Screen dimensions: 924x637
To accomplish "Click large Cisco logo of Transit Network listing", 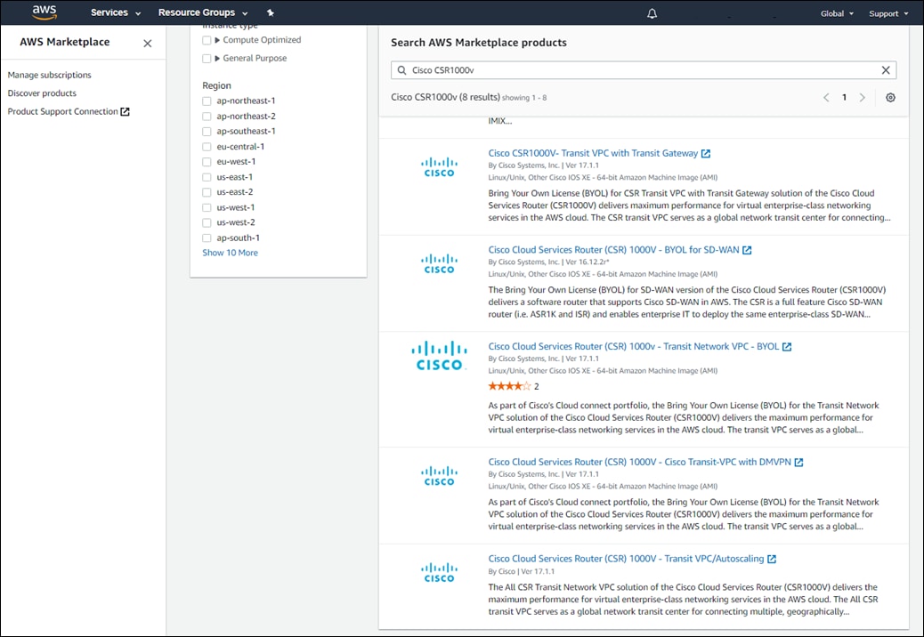I will click(439, 356).
